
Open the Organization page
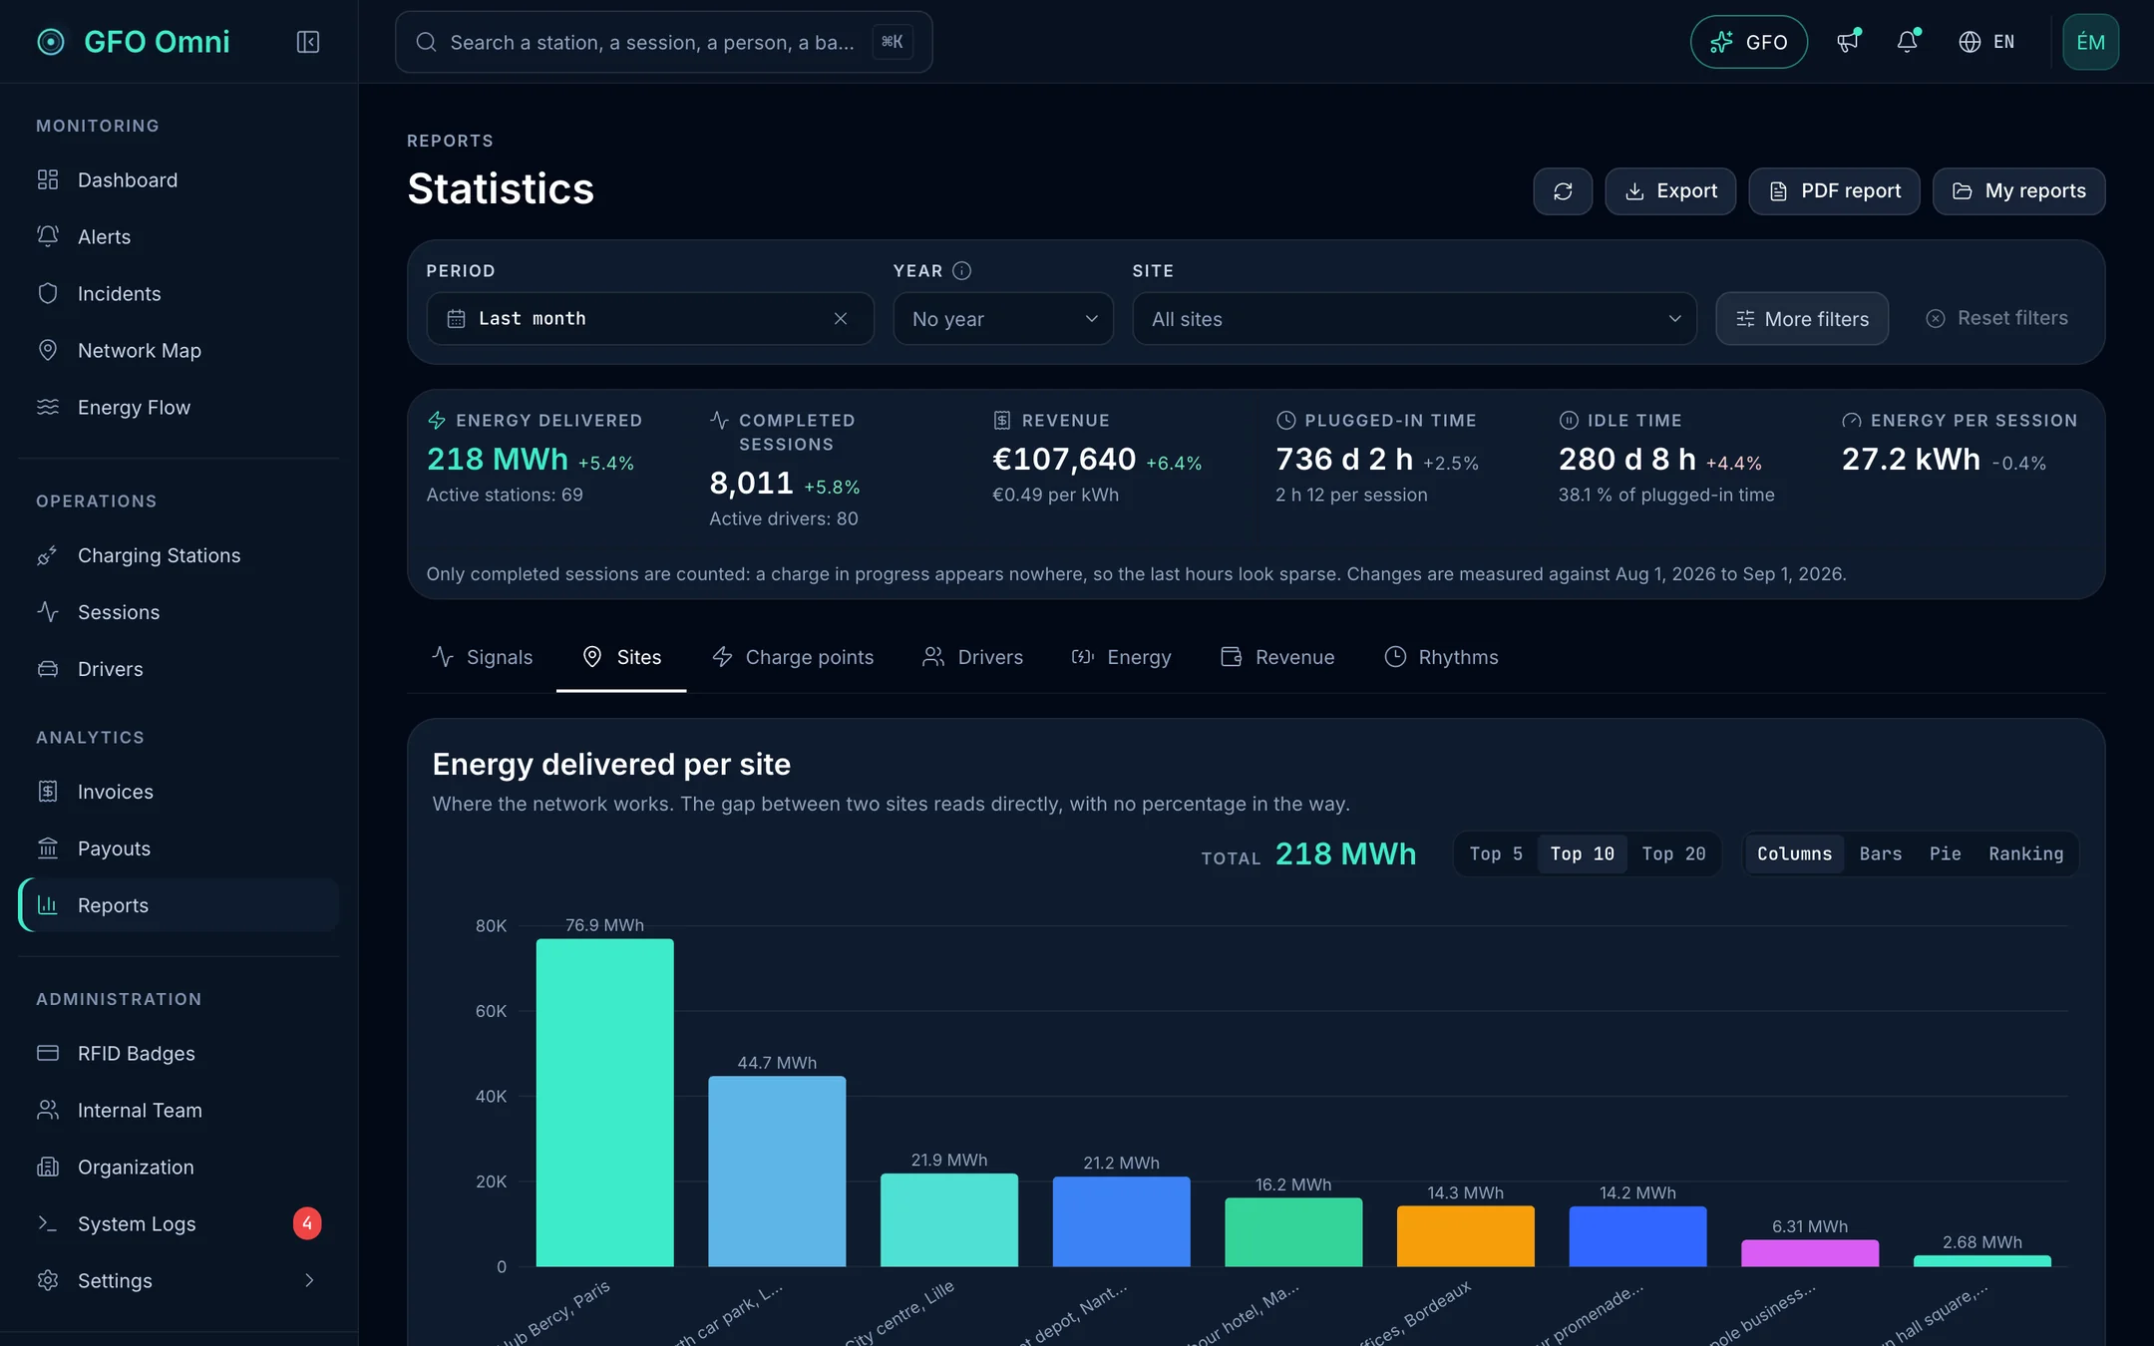point(179,1168)
